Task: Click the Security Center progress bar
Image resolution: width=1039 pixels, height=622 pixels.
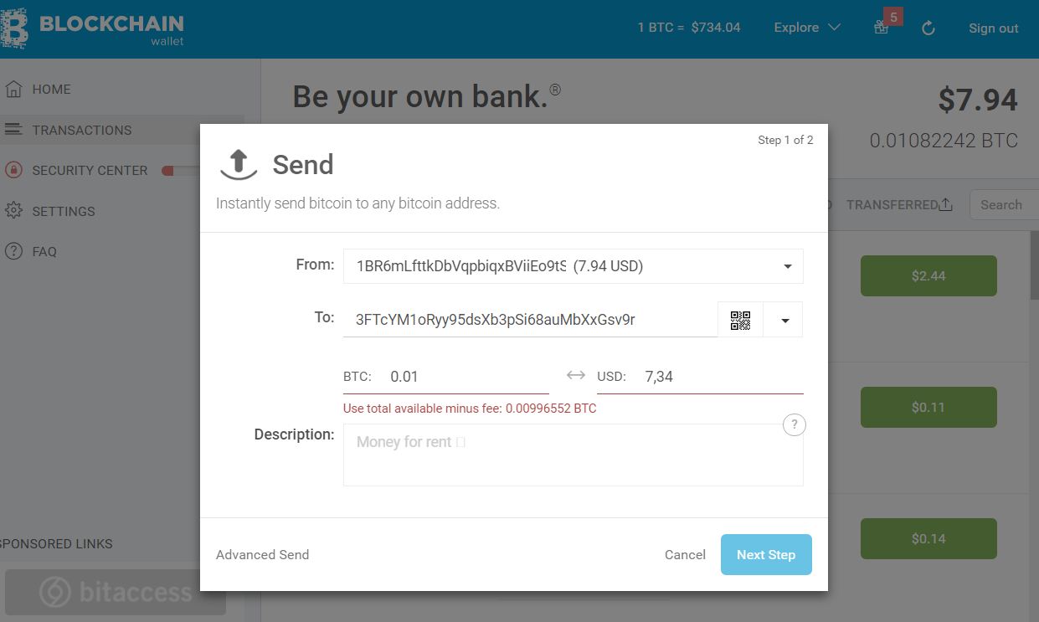Action: click(x=180, y=171)
